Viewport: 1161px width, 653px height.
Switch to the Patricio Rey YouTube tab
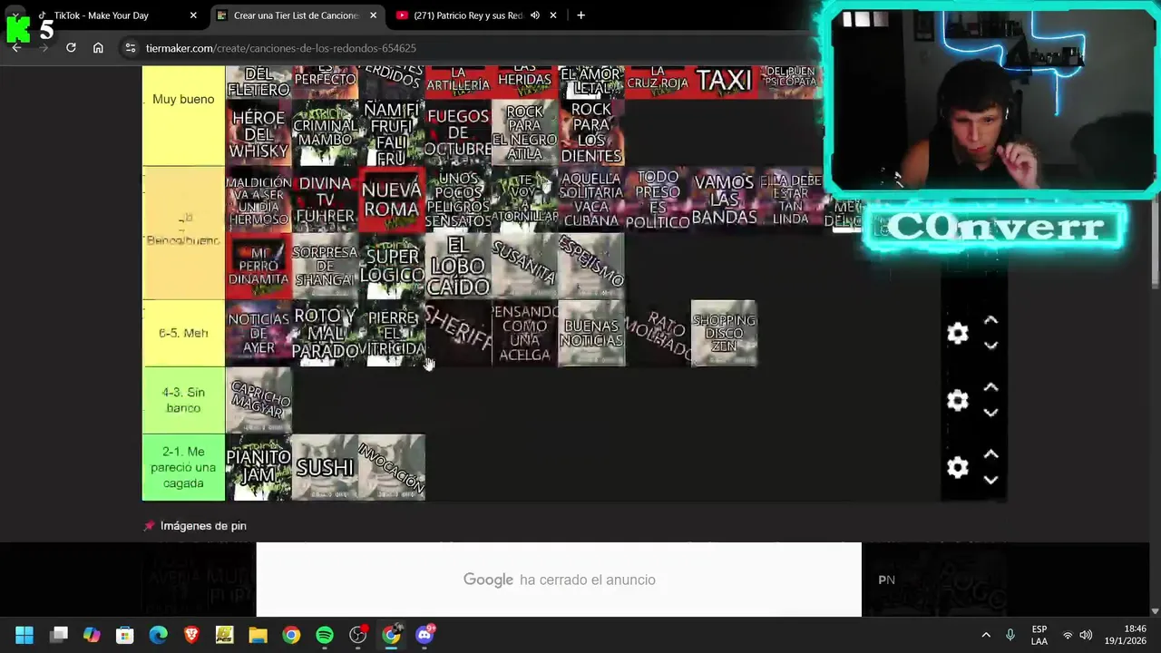click(x=468, y=15)
